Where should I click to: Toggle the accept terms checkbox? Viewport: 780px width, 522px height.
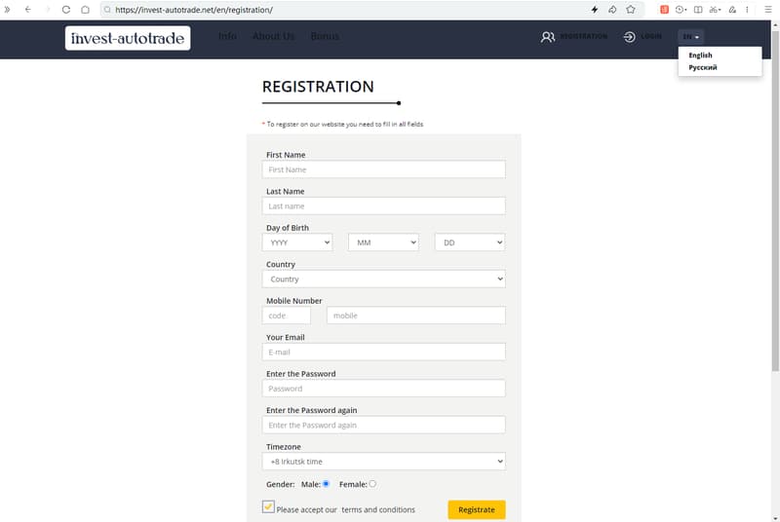point(268,506)
